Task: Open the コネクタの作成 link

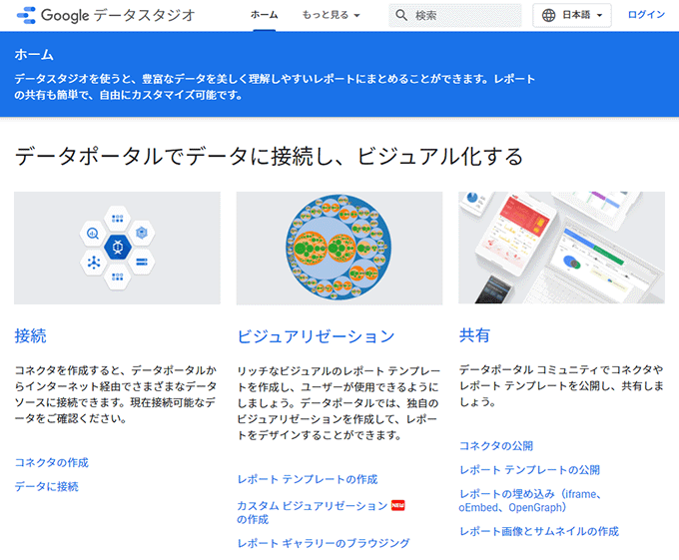Action: (52, 462)
